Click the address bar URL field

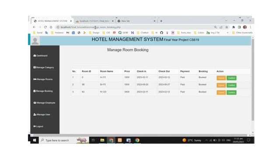(x=134, y=27)
